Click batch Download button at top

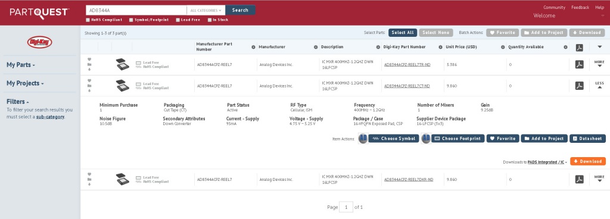[x=587, y=33]
